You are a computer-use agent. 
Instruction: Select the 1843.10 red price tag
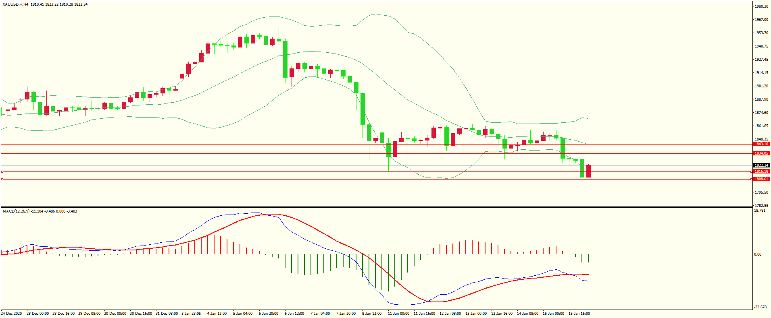point(761,144)
